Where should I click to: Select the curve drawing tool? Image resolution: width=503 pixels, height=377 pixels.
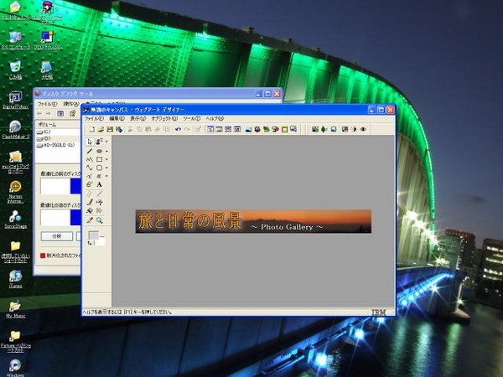[90, 168]
